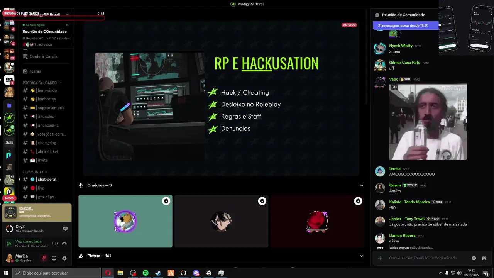Open server folder with 13 badge
The width and height of the screenshot is (494, 278).
pos(9,54)
